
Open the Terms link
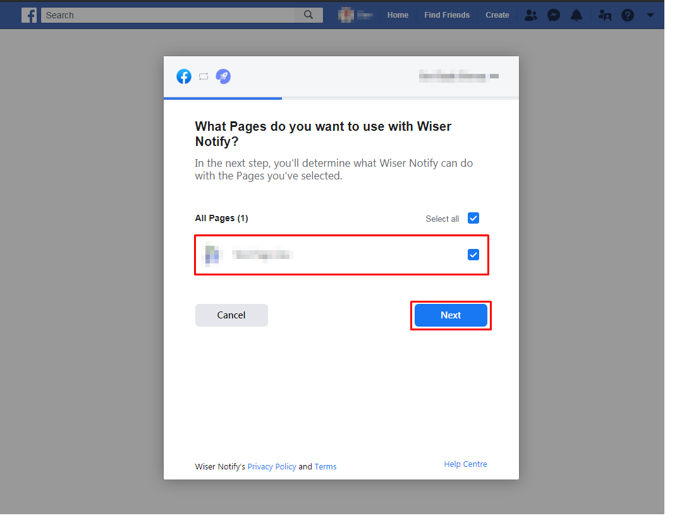click(326, 466)
